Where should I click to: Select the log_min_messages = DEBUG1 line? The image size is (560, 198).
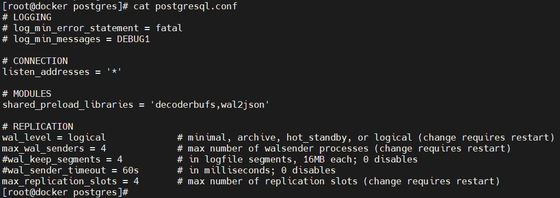click(x=76, y=39)
